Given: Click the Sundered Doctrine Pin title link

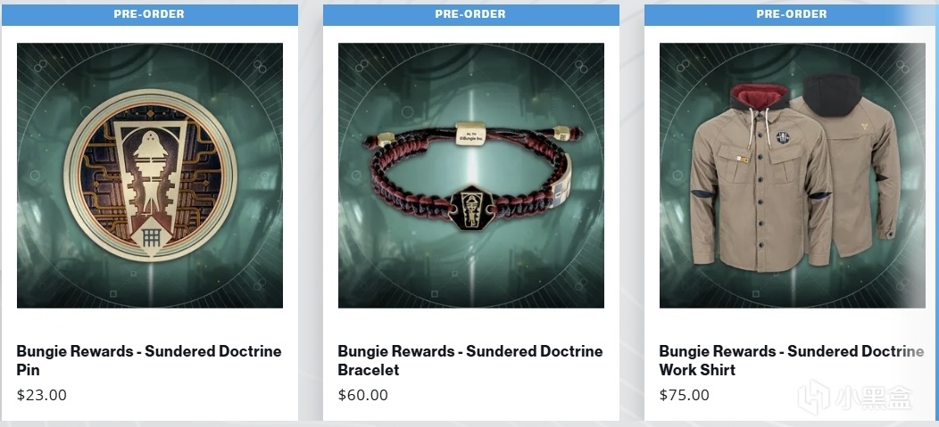Looking at the screenshot, I should pyautogui.click(x=149, y=360).
